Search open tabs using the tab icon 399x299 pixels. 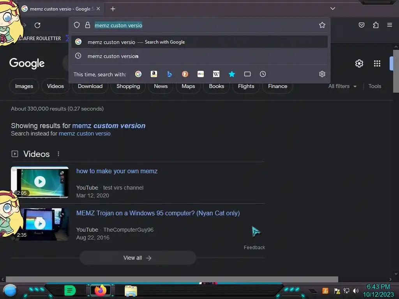click(x=247, y=74)
